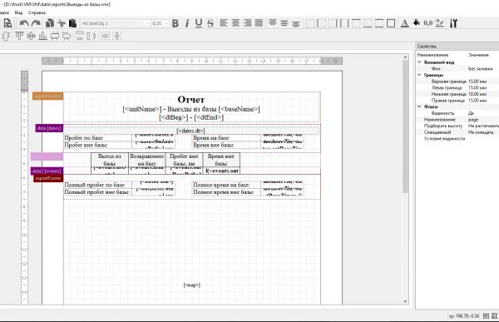Toggle underline formatting
Screen dimensions: 499x322
pyautogui.click(x=199, y=23)
